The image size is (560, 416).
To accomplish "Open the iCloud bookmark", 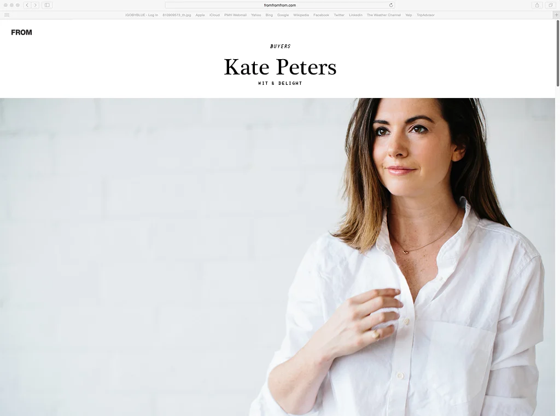I will click(x=214, y=15).
